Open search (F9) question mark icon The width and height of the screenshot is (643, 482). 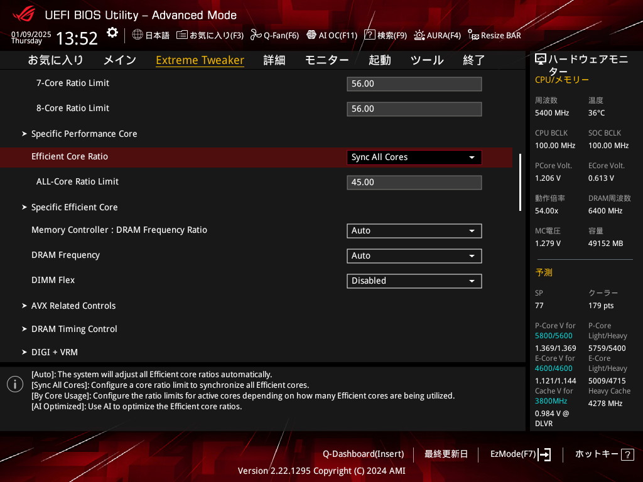(x=369, y=35)
